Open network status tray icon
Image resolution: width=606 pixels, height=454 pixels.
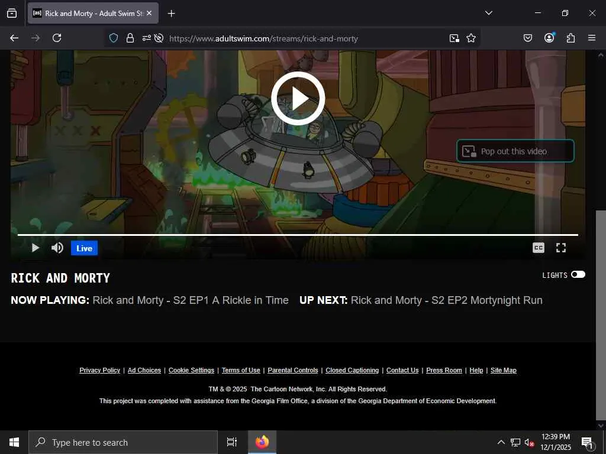tap(515, 442)
